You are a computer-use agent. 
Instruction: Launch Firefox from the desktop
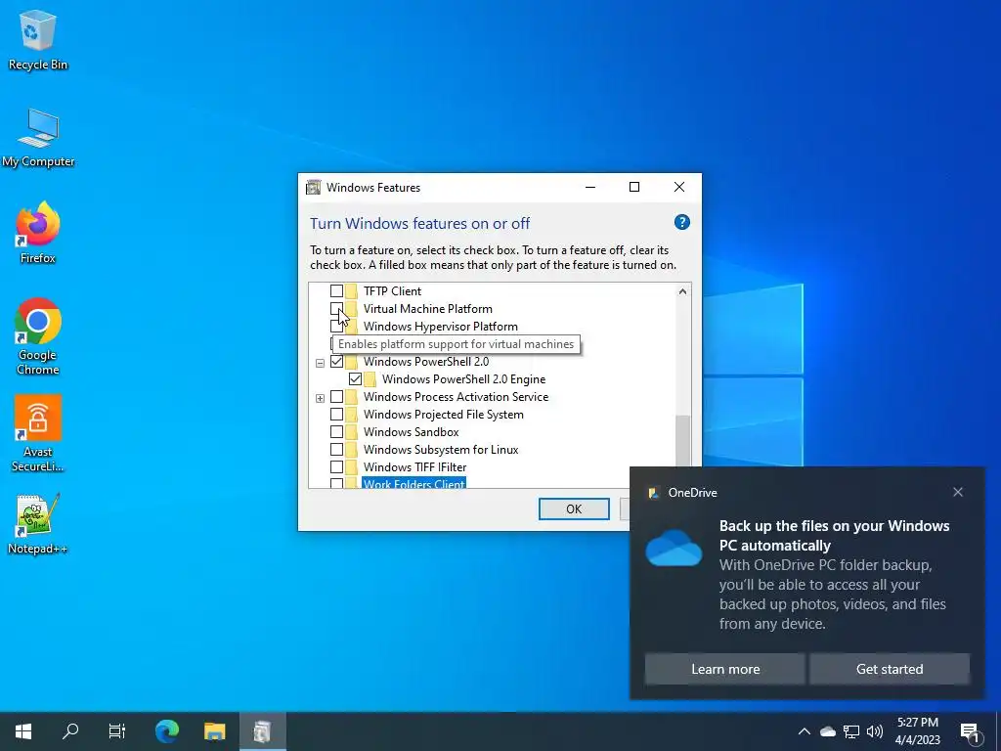[38, 233]
